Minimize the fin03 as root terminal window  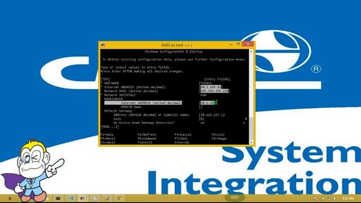(231, 44)
